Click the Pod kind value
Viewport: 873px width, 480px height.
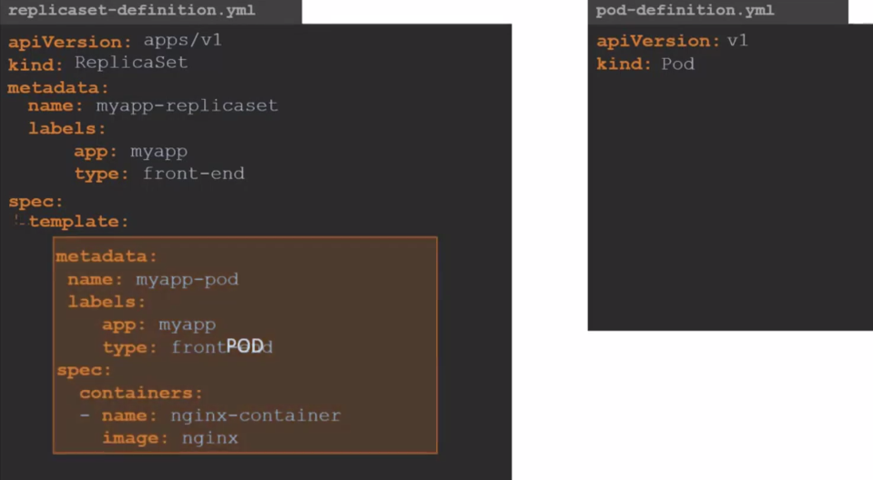[x=677, y=64]
